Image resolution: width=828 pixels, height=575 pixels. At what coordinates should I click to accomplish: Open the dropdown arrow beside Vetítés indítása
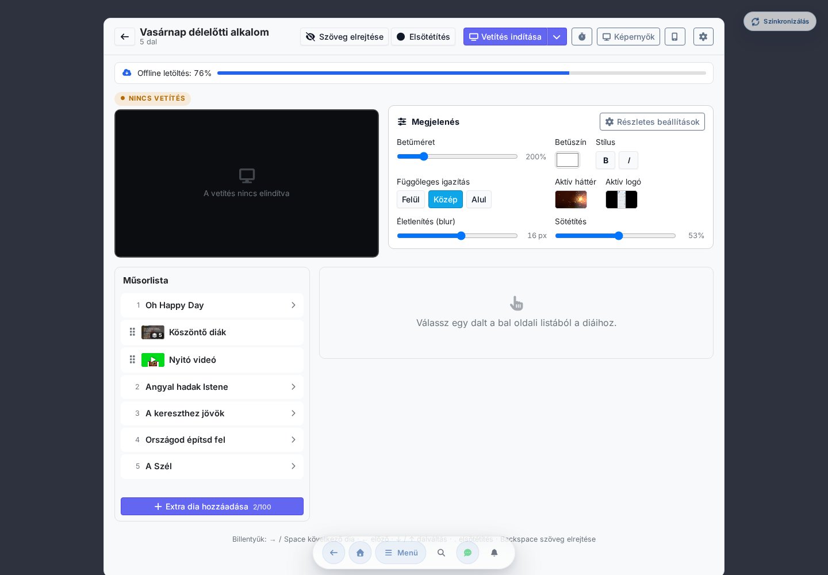[557, 37]
